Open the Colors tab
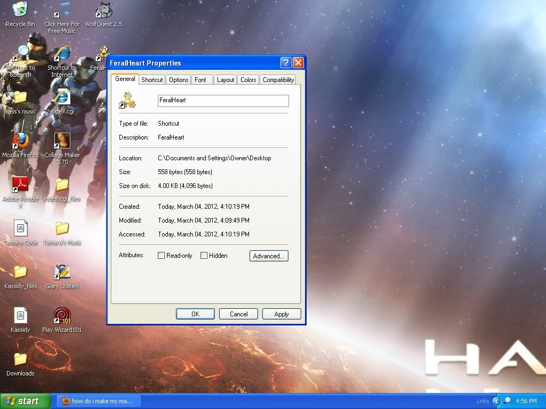 point(248,80)
